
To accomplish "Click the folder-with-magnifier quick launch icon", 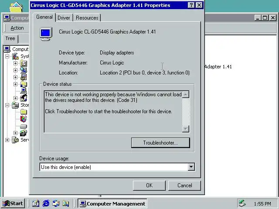I will [66, 203].
